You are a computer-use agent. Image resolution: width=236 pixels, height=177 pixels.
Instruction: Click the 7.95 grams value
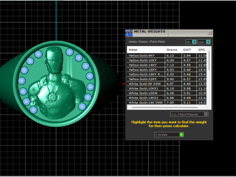pos(170,103)
